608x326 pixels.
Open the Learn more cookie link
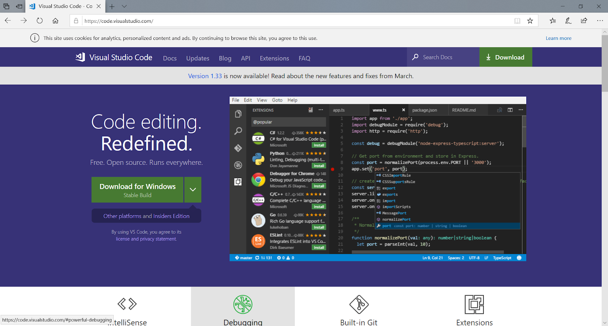(x=559, y=38)
